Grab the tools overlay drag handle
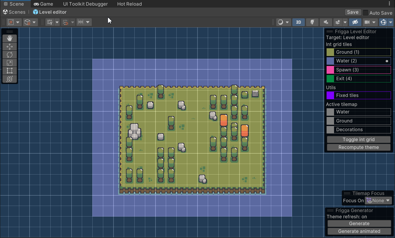Image resolution: width=395 pixels, height=238 pixels. point(10,31)
